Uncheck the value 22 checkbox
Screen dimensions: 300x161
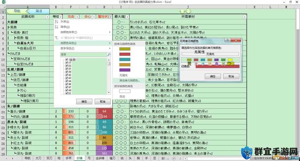67,66
